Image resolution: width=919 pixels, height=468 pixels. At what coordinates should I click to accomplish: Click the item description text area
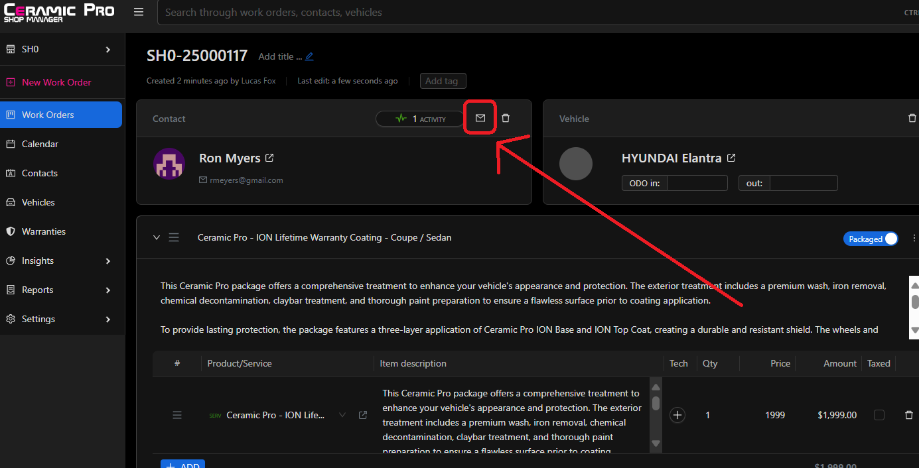(x=513, y=416)
